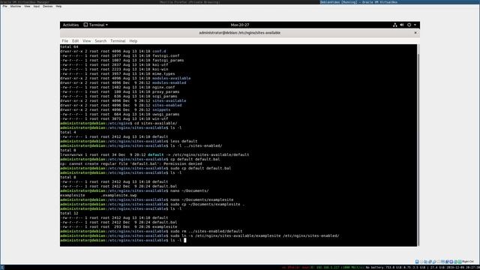Viewport: 480px width, 270px height.
Task: Open the terminal Search menu
Action: 100,40
